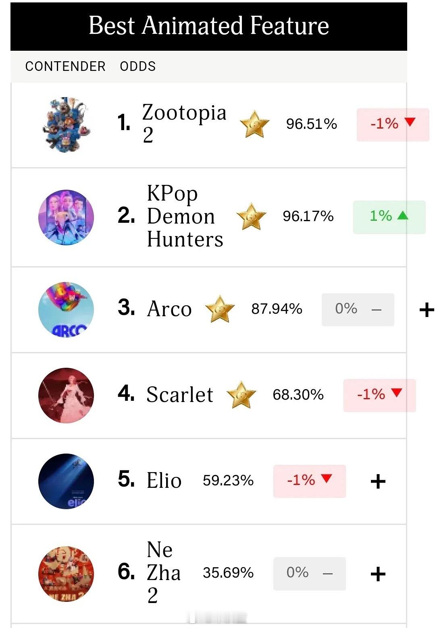Open the Arco poster thumbnail

(66, 309)
